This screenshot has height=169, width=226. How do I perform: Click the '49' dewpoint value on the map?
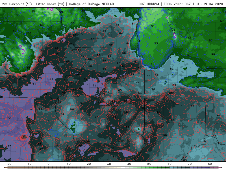coord(174,30)
